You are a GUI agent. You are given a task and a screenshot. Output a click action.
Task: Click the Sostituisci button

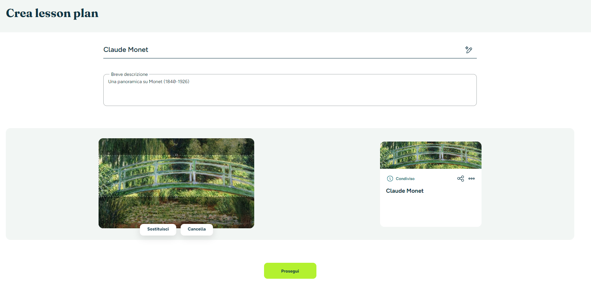click(158, 229)
